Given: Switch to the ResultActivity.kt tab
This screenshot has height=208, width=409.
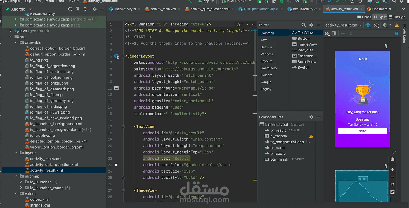Looking at the screenshot, I should click(x=304, y=9).
